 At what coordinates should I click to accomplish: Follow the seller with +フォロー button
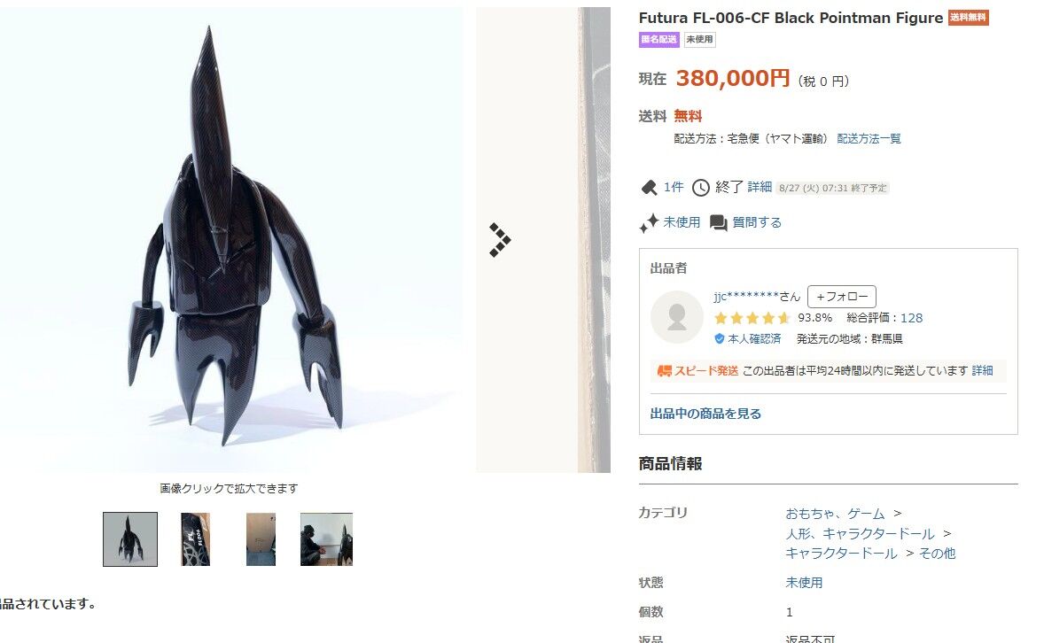[842, 296]
